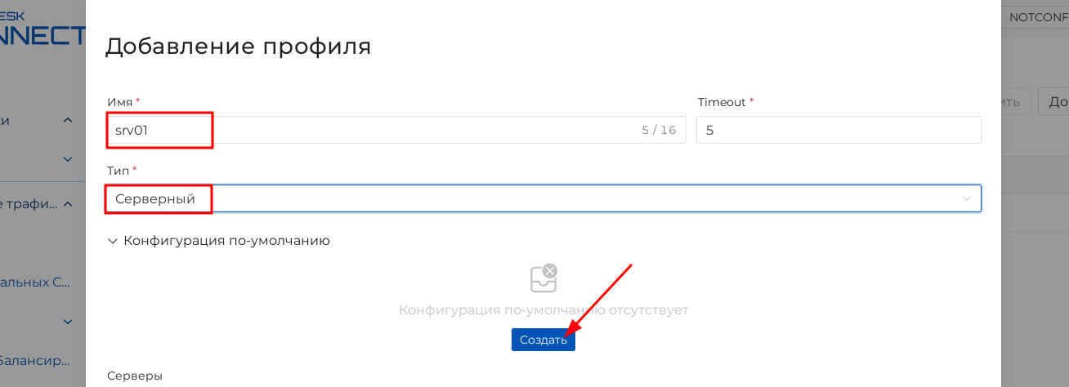
Task: Click the topmost up chevron in the sidebar
Action: click(68, 120)
